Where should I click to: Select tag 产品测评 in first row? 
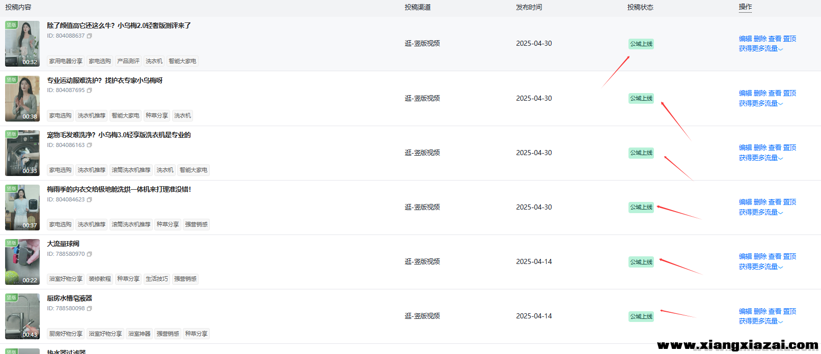(128, 62)
